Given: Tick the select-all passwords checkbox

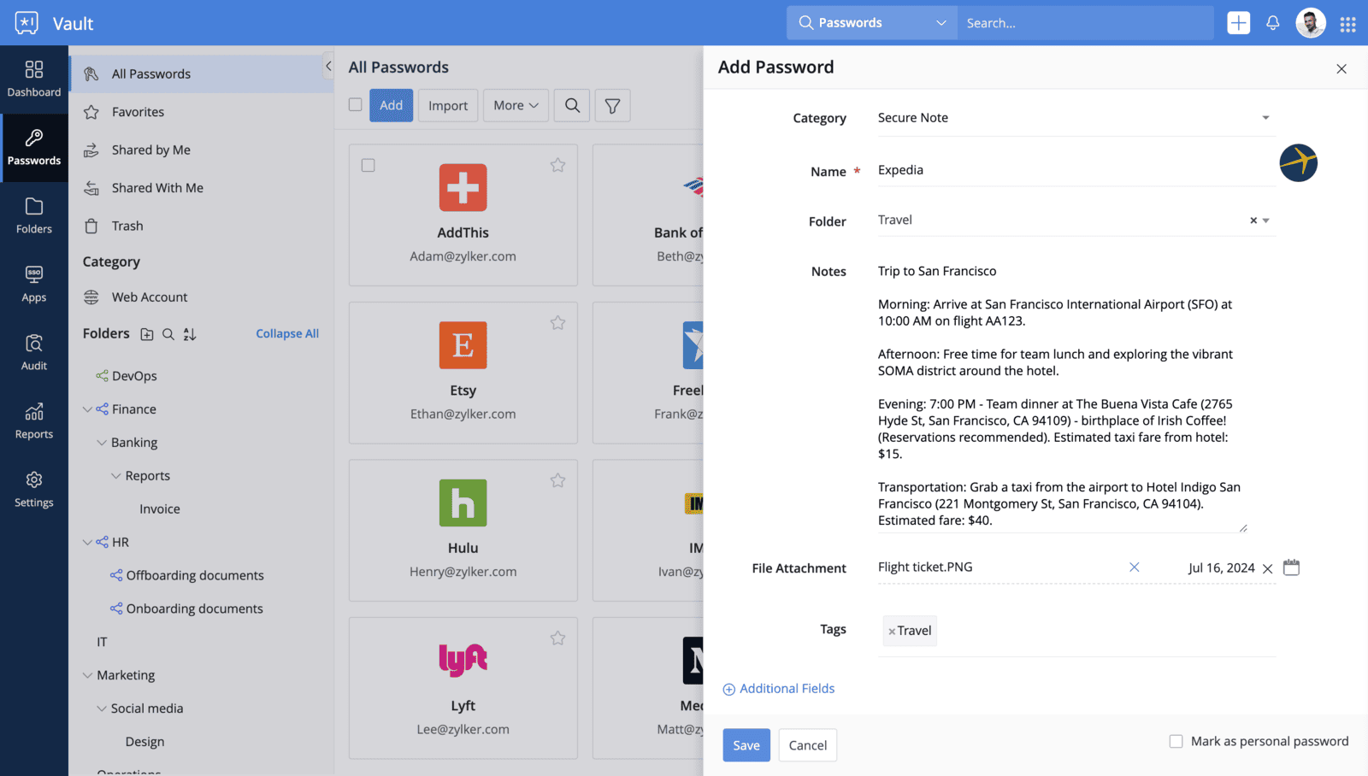Looking at the screenshot, I should point(355,104).
